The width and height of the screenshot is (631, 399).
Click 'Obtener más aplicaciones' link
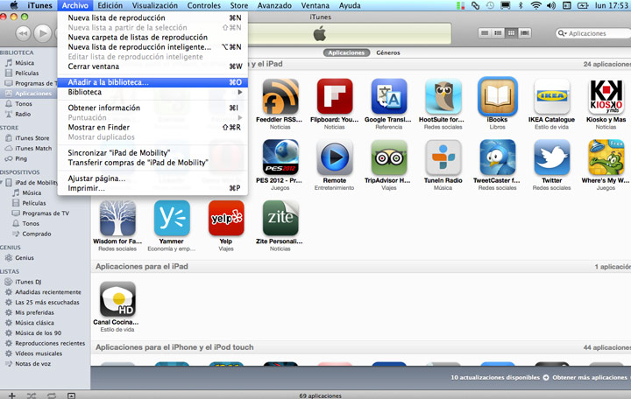click(x=586, y=377)
